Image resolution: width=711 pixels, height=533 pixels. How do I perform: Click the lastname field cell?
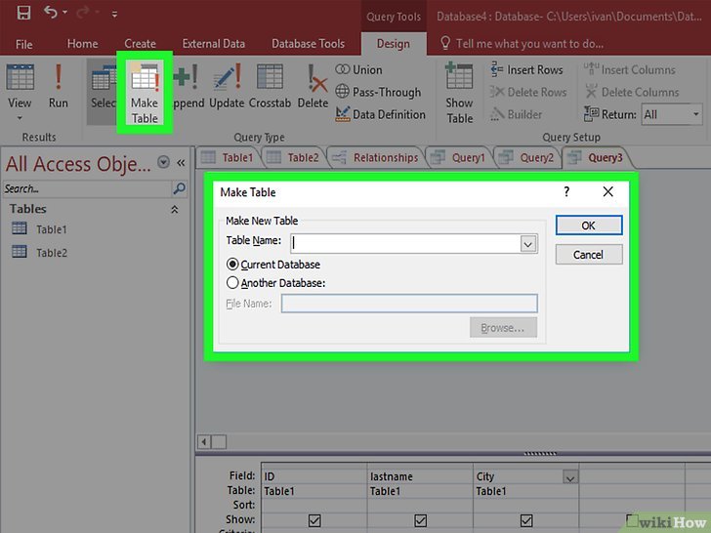click(420, 476)
